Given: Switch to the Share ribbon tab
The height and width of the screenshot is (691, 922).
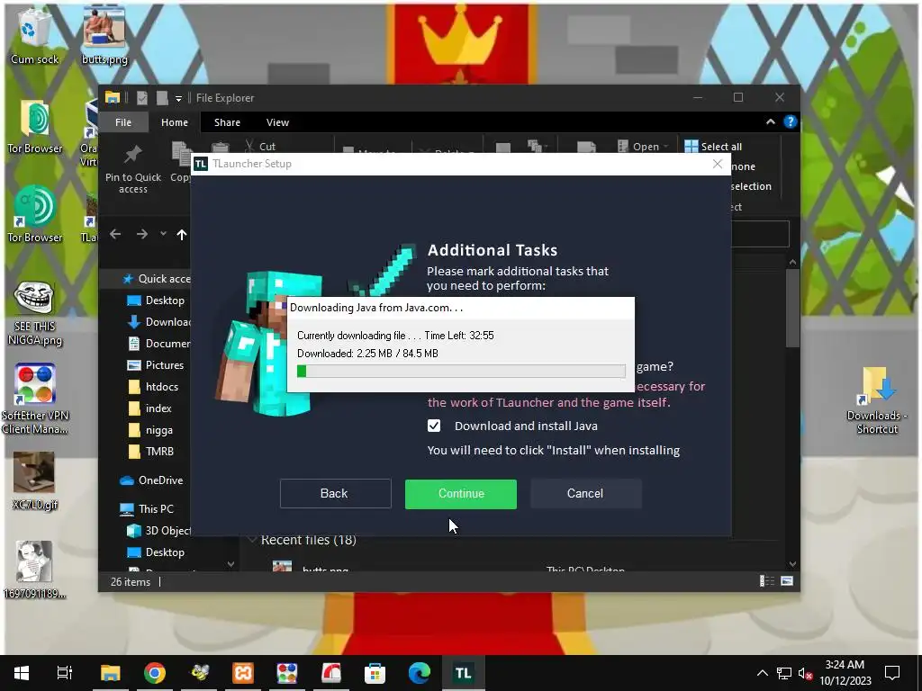Looking at the screenshot, I should click(227, 122).
